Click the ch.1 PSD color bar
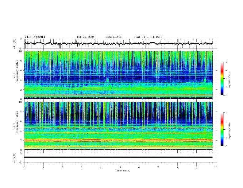Screen dimensions: 243x188 [x=222, y=78]
